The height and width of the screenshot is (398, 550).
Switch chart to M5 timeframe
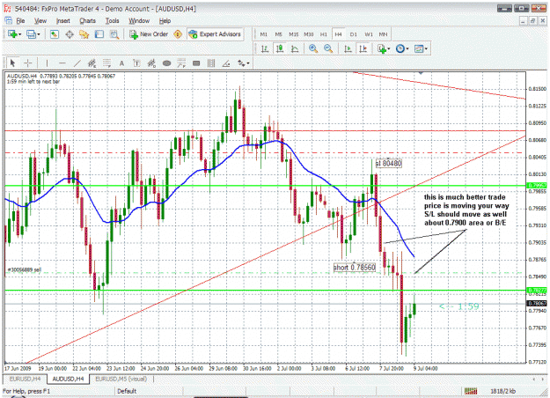click(x=278, y=34)
